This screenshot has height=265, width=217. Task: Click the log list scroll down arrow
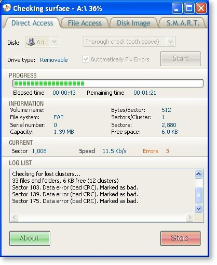click(x=198, y=208)
